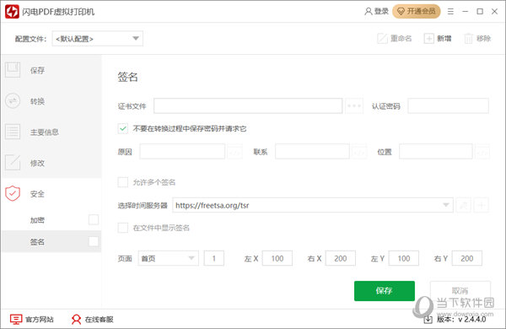This screenshot has width=506, height=329.
Task: Expand the 选择时间服务器 dropdown
Action: coord(313,205)
